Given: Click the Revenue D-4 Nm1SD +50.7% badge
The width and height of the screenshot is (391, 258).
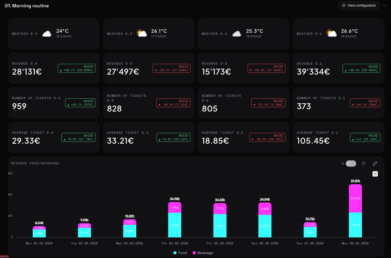Looking at the screenshot, I should [77, 68].
